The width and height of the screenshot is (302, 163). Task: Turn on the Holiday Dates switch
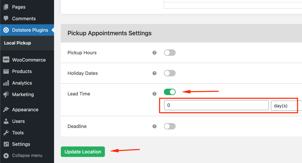pos(170,73)
